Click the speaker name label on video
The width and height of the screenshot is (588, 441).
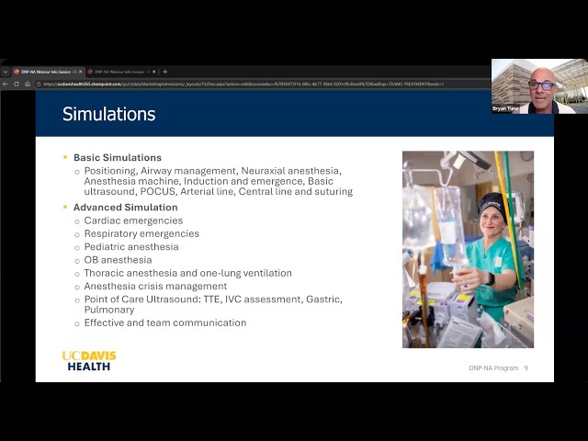coord(505,108)
